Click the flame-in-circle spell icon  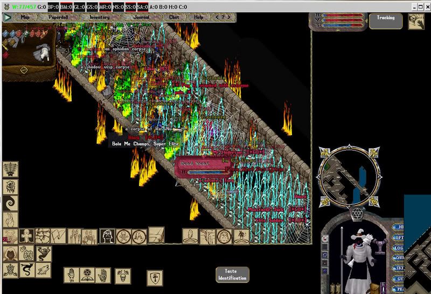140,236
